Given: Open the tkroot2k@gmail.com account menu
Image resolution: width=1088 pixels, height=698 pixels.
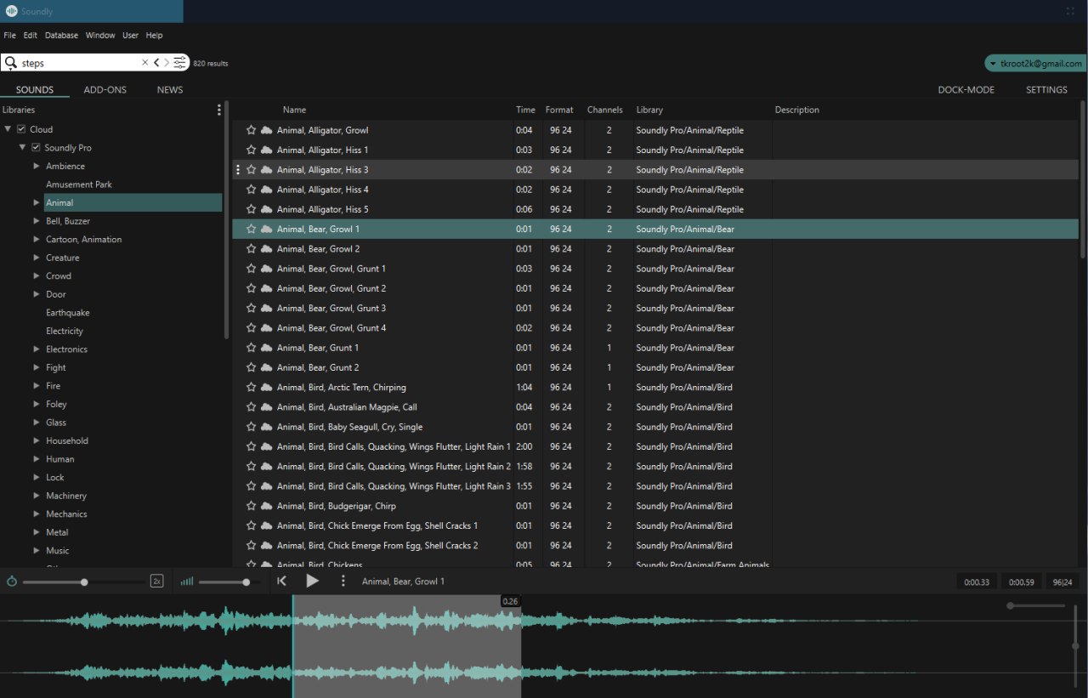Looking at the screenshot, I should (1035, 64).
